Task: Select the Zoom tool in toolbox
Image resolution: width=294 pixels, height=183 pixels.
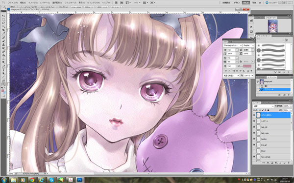Action: click(3, 84)
